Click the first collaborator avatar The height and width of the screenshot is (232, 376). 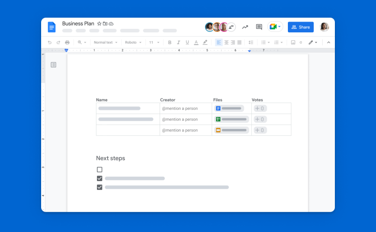point(210,27)
